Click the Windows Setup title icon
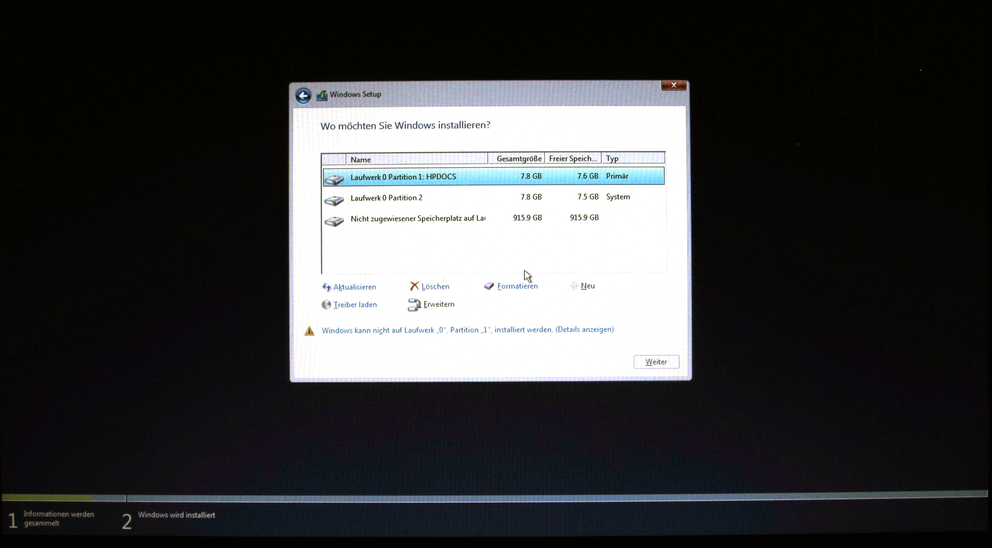Viewport: 992px width, 548px height. click(322, 95)
